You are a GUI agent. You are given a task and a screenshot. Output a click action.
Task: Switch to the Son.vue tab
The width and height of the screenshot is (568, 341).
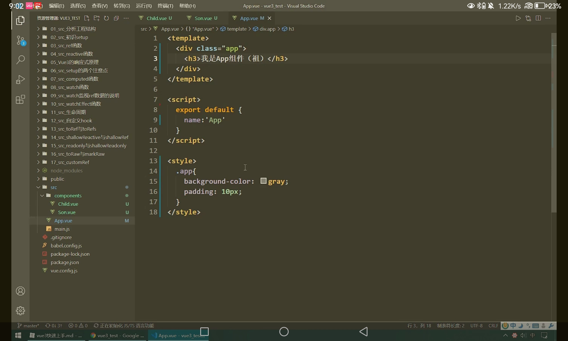click(x=203, y=18)
